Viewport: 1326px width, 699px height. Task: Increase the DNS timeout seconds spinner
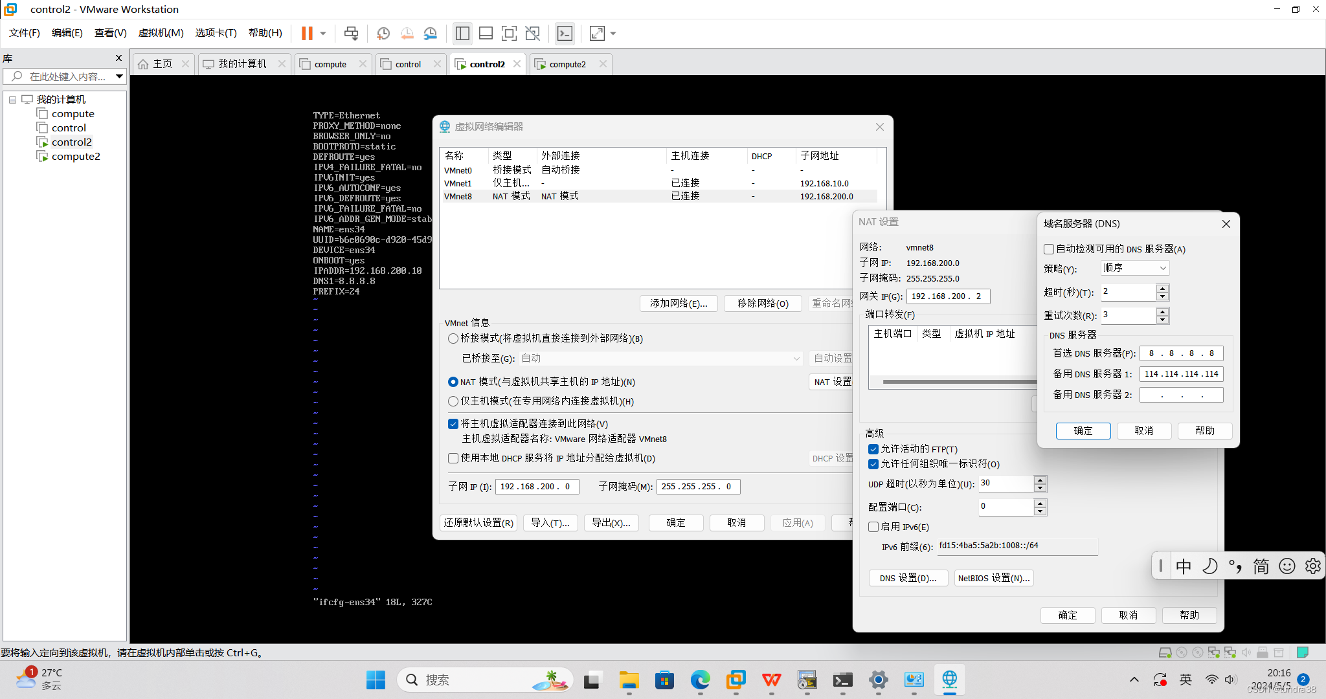point(1163,288)
